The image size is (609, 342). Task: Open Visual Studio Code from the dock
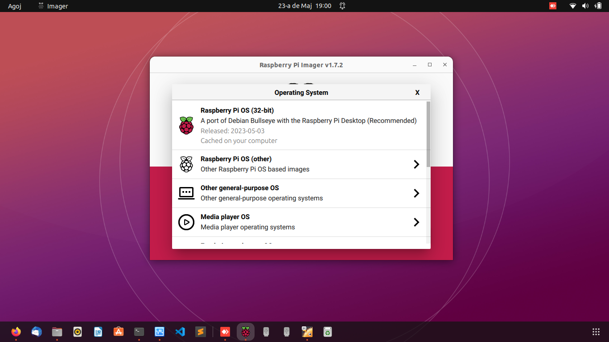tap(180, 332)
